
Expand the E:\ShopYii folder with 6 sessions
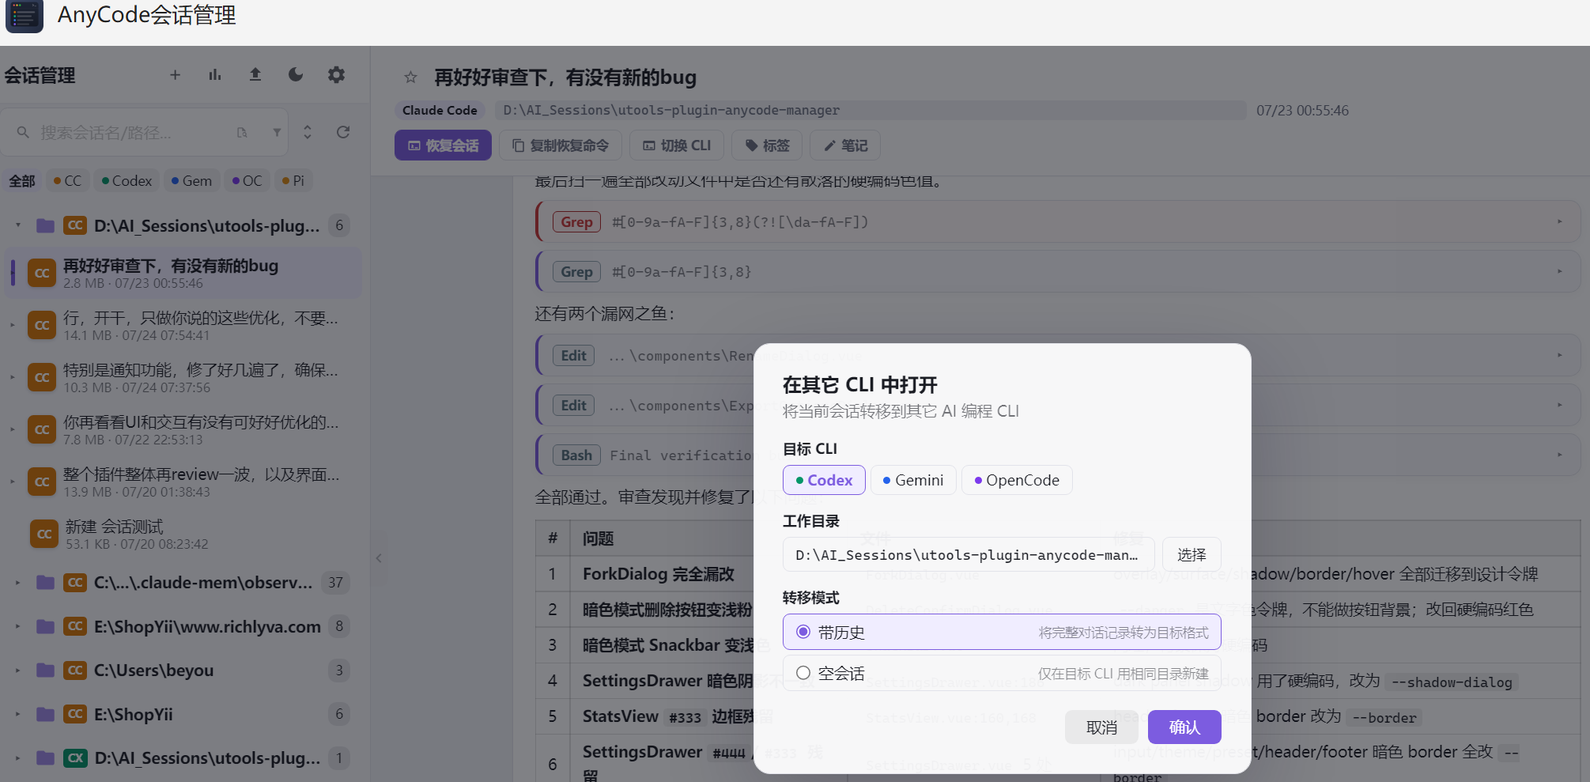pyautogui.click(x=18, y=715)
